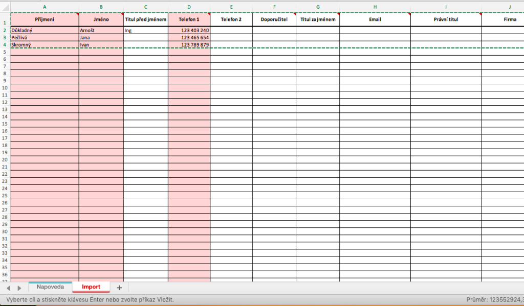Select row 2 header
This screenshot has width=524, height=306.
click(x=5, y=30)
